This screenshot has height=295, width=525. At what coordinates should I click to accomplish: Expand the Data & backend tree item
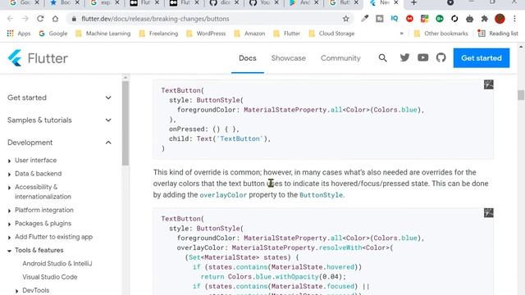9,175
